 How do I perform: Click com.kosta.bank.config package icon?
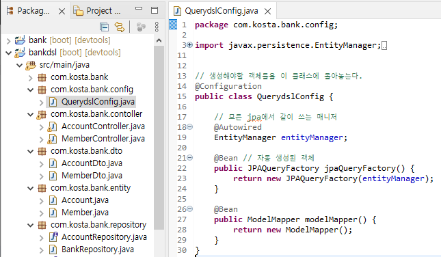point(42,90)
